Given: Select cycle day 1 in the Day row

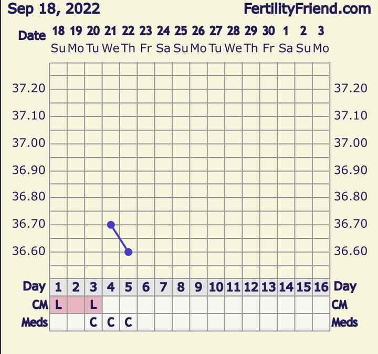Looking at the screenshot, I should [x=58, y=287].
